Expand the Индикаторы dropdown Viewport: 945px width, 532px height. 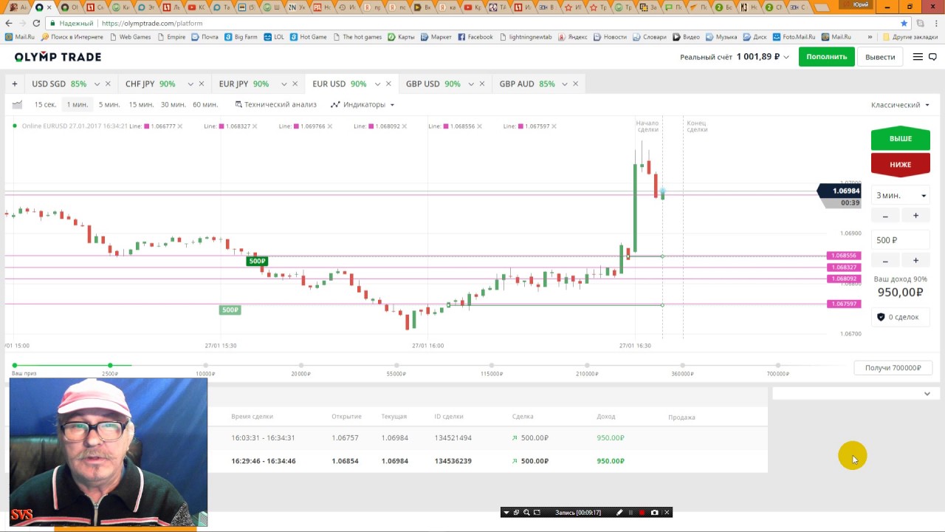point(362,104)
